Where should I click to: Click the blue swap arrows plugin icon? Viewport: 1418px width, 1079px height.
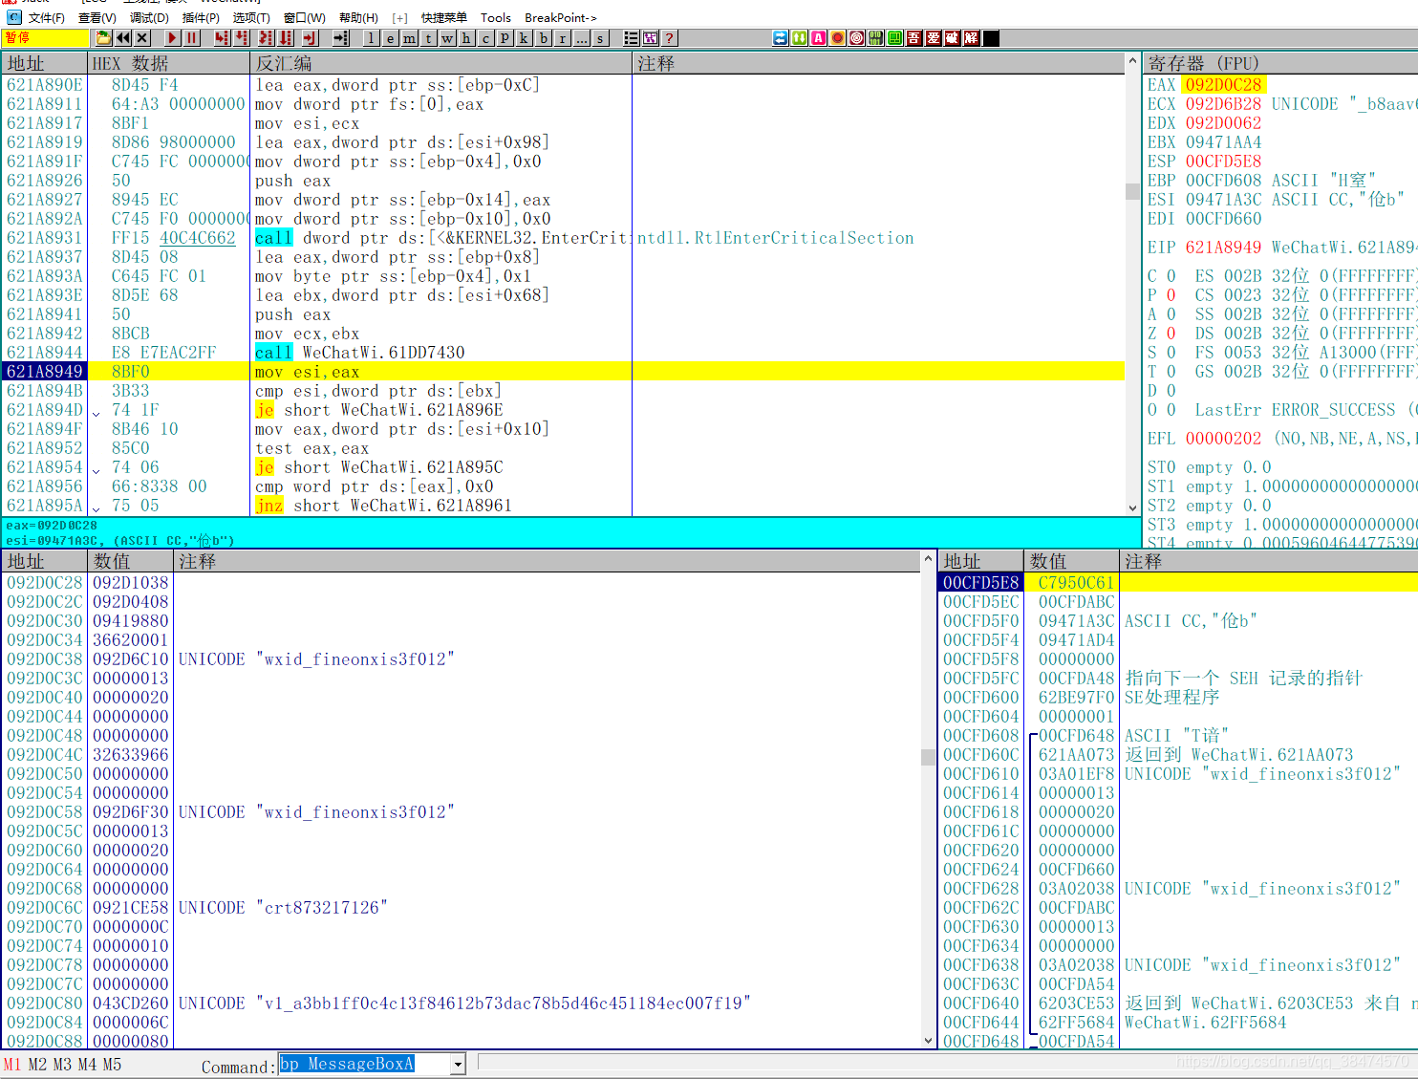coord(781,38)
